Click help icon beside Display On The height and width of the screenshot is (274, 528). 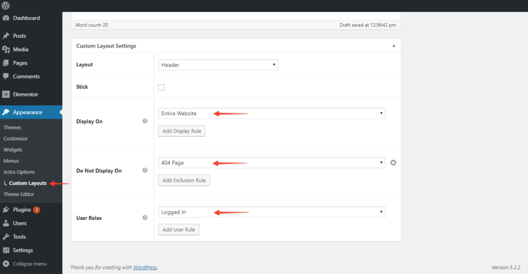pos(145,121)
